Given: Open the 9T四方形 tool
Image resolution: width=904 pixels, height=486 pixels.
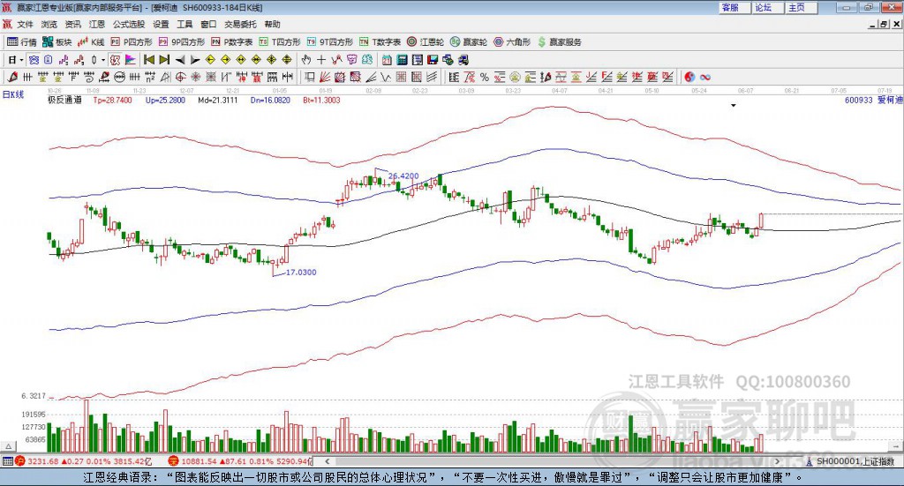Looking at the screenshot, I should coord(330,42).
